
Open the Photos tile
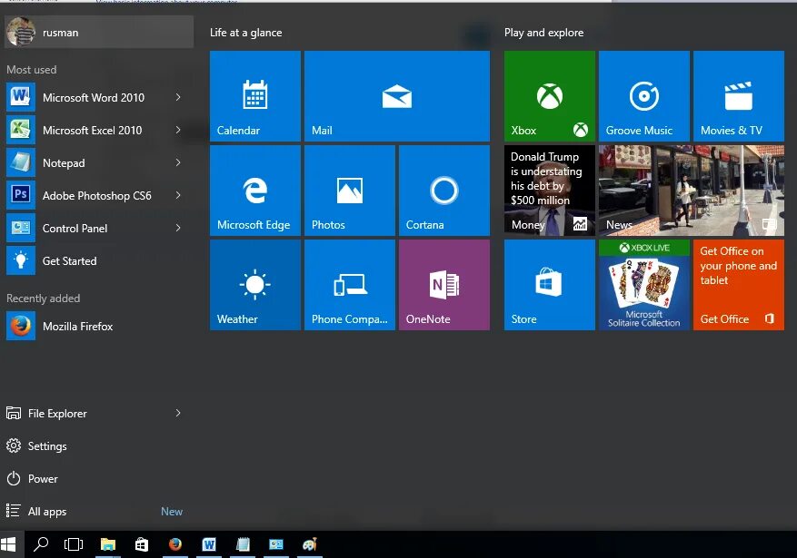[350, 191]
